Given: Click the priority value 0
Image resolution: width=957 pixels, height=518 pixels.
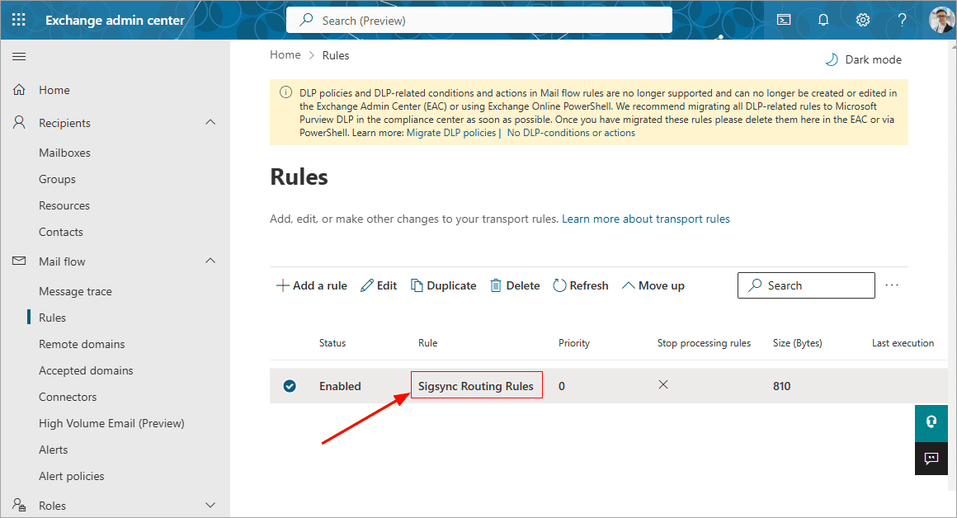Looking at the screenshot, I should pos(562,386).
